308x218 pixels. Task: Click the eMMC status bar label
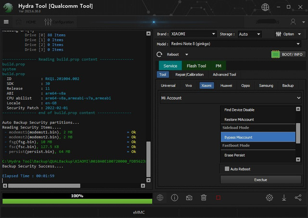139,212
